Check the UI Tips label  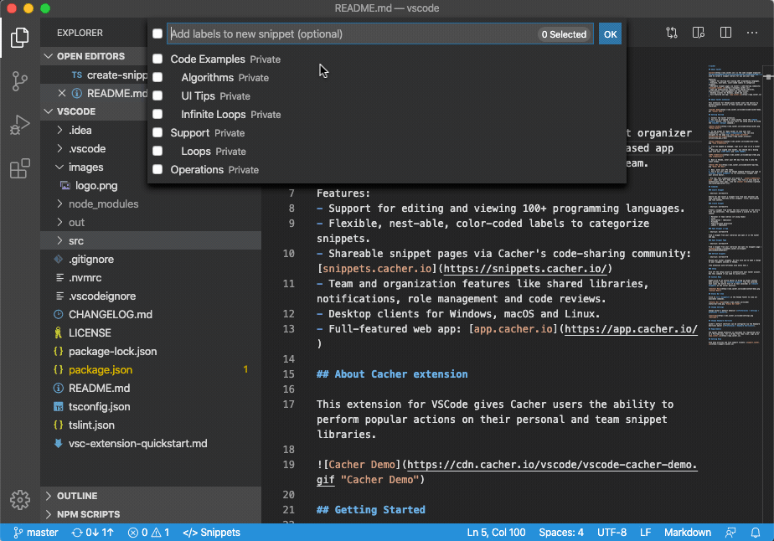coord(157,95)
